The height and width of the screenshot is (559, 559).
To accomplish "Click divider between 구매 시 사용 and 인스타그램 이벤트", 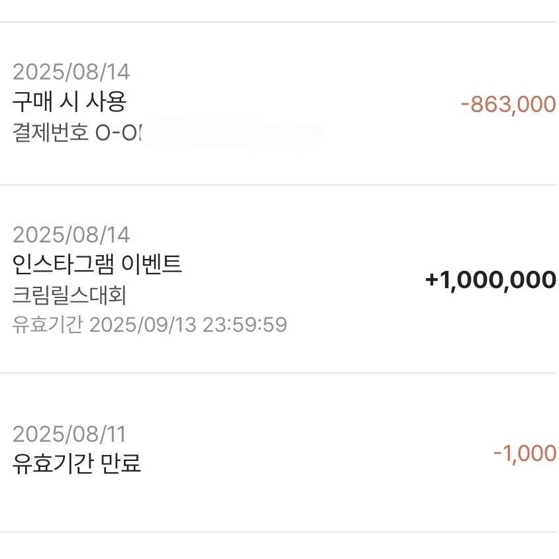I will [279, 185].
